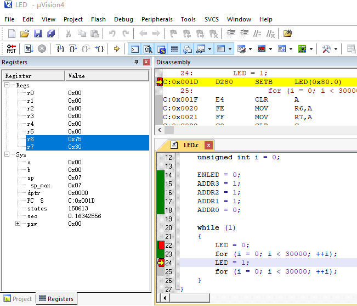Image resolution: width=357 pixels, height=306 pixels.
Task: Close the Registers panel
Action: coord(146,62)
